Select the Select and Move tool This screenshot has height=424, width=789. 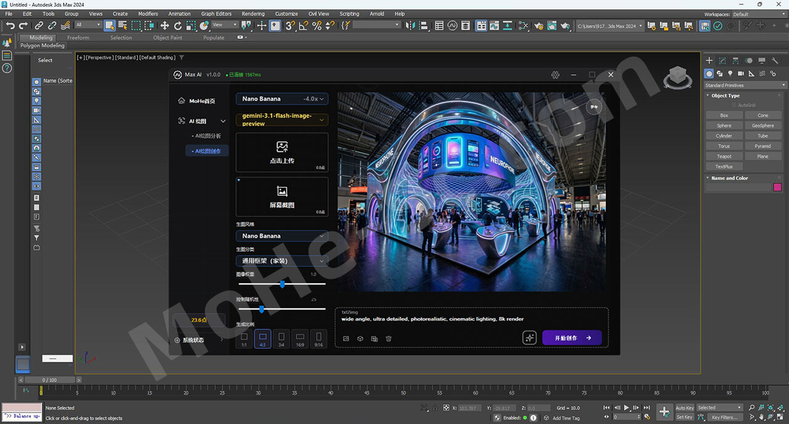coord(165,25)
